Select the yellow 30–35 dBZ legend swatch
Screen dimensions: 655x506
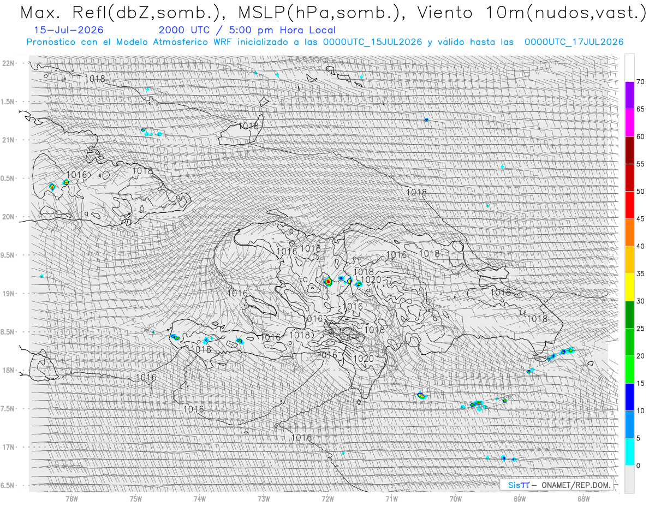629,287
